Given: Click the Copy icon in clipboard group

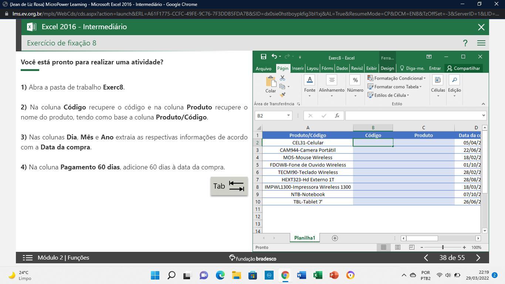Looking at the screenshot, I should coord(282,87).
